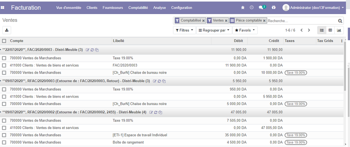Click edit icon on FAC/2020/0003 group row
Viewport: 350px width, 147px height.
87,50
